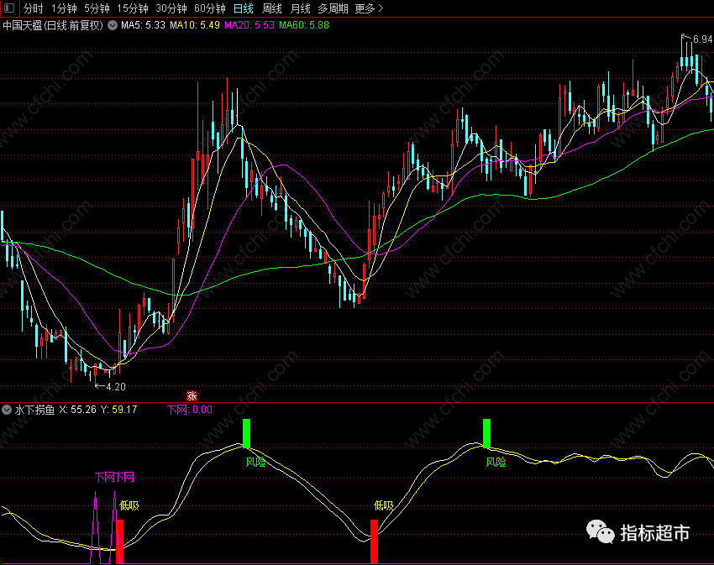This screenshot has width=714, height=565.
Task: Switch to the 周线 tab
Action: [x=272, y=8]
